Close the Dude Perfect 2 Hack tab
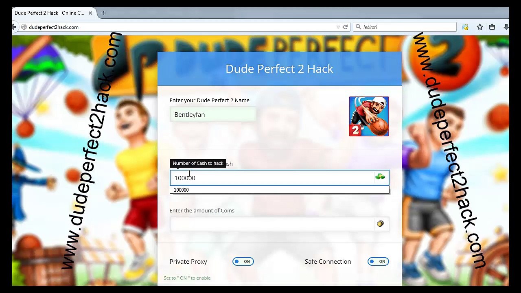This screenshot has width=521, height=293. point(90,13)
